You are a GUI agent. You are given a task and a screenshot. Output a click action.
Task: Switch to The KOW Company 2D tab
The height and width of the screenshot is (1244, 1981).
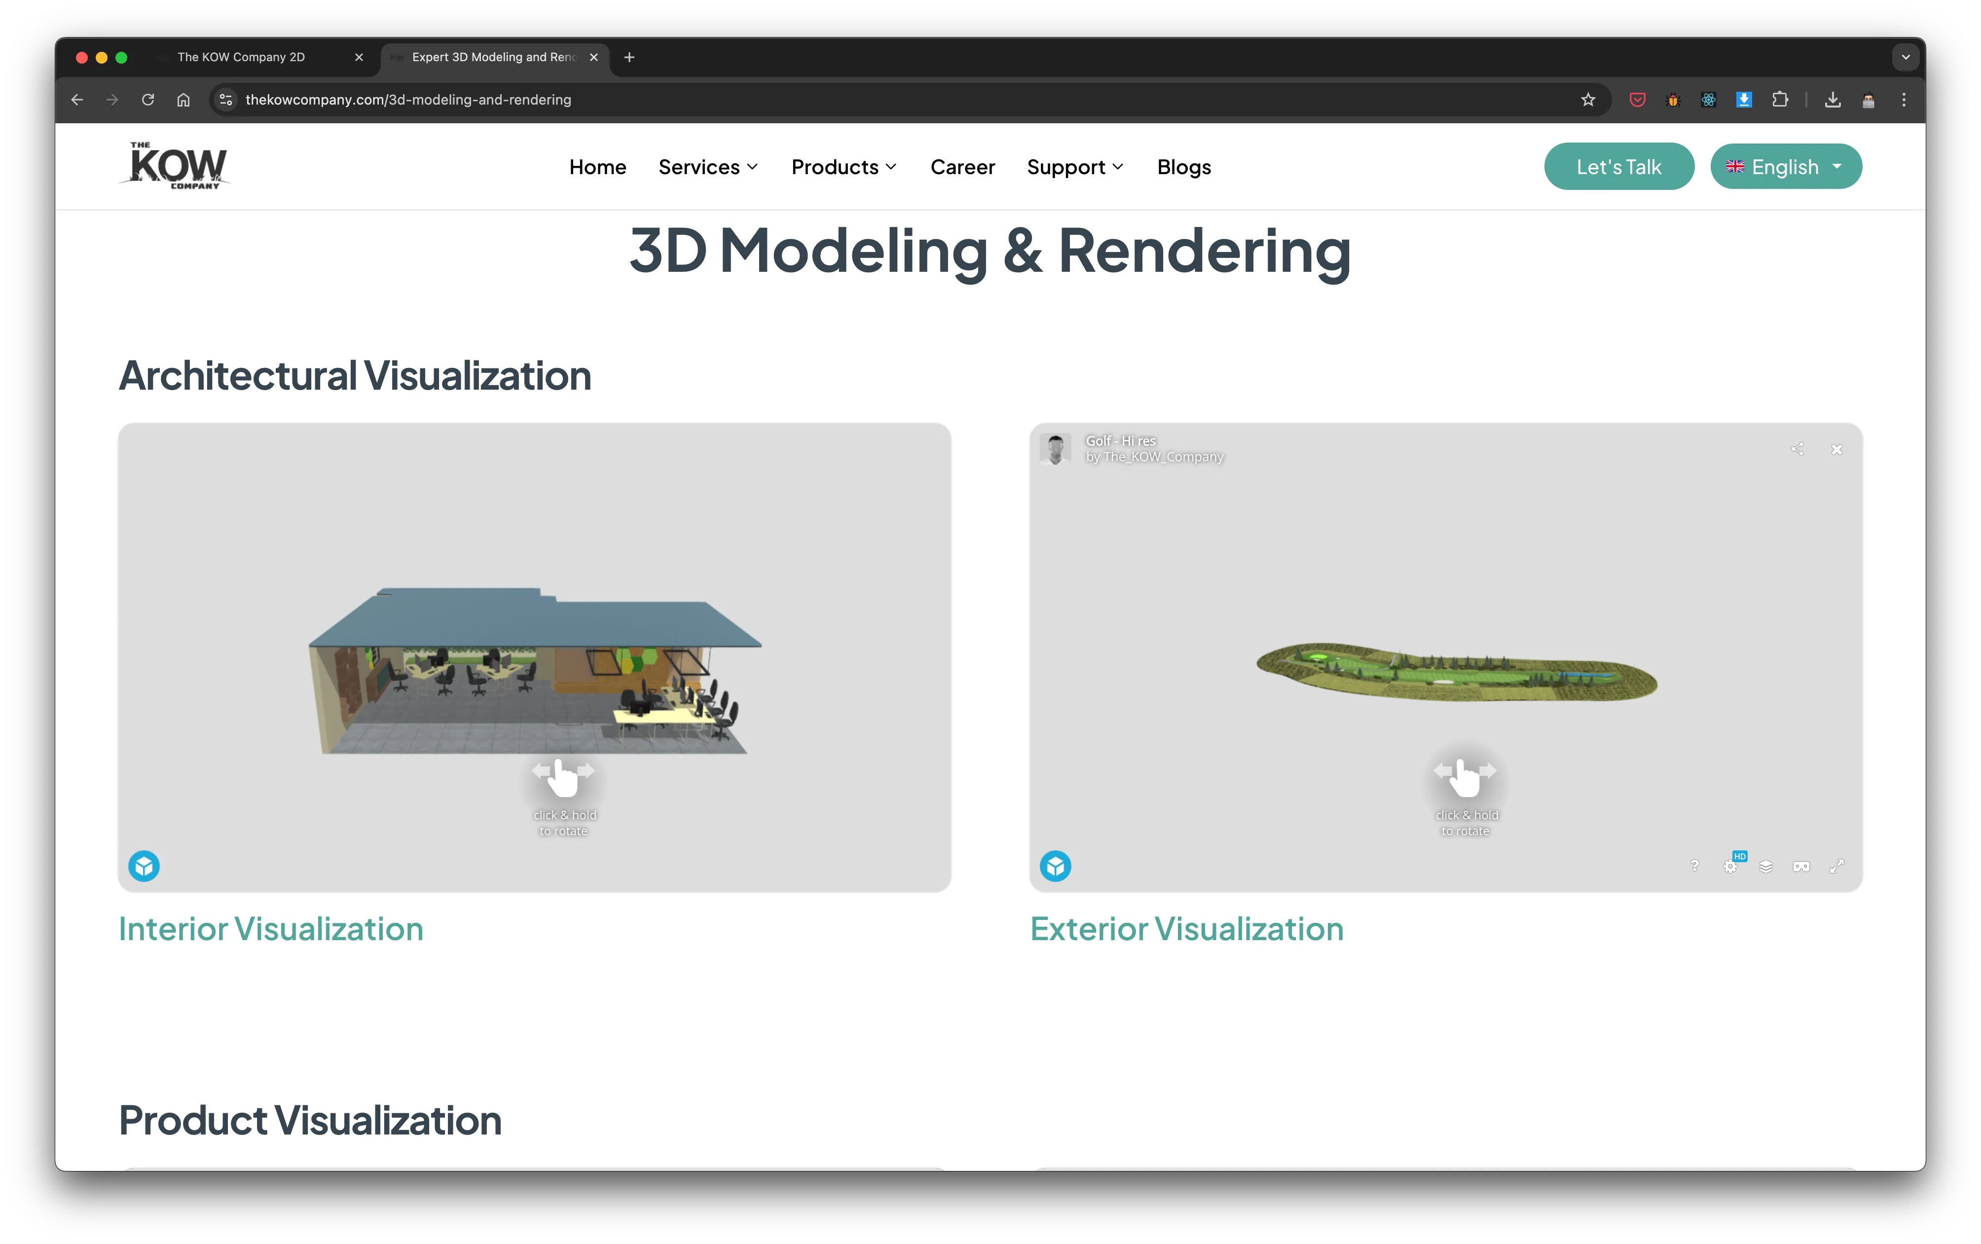point(241,57)
